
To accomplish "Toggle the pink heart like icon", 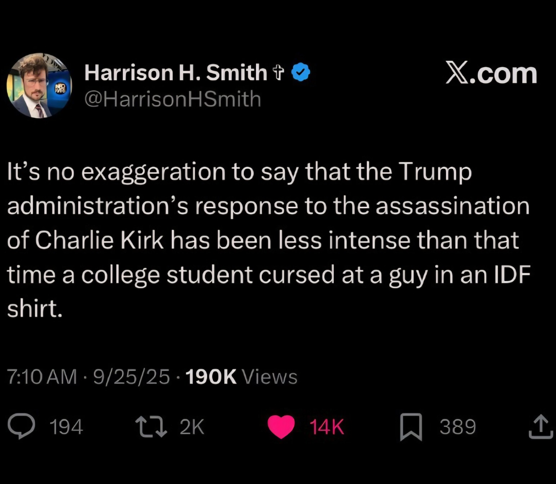I will click(x=281, y=427).
